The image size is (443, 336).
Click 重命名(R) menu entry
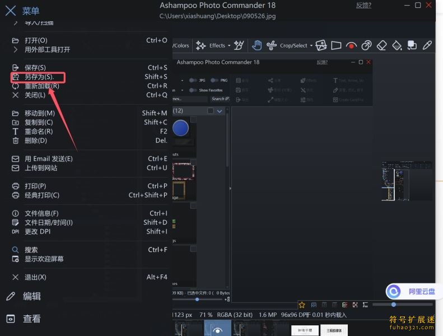pyautogui.click(x=90, y=132)
